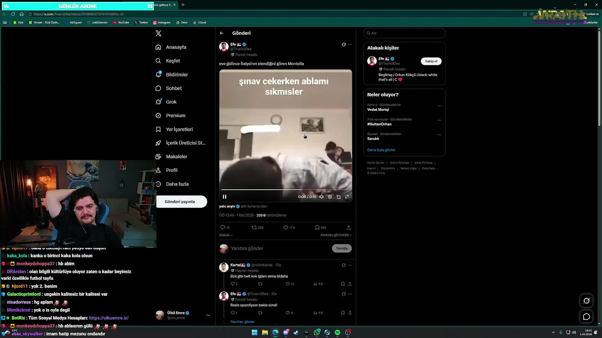Open Profil page
This screenshot has height=338, width=602.
[x=166, y=170]
